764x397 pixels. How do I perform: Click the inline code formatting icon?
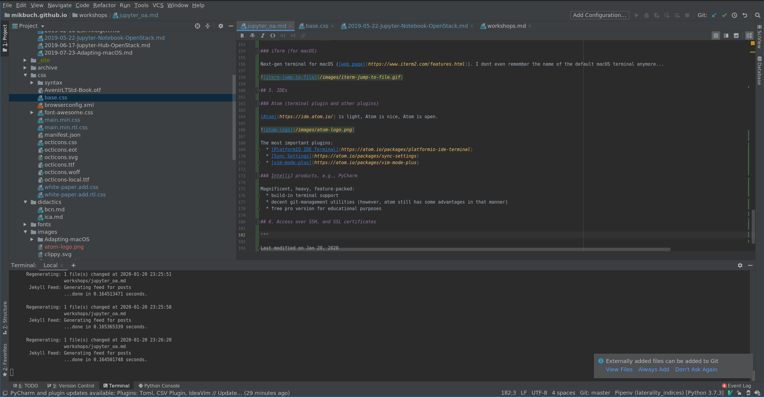click(273, 35)
